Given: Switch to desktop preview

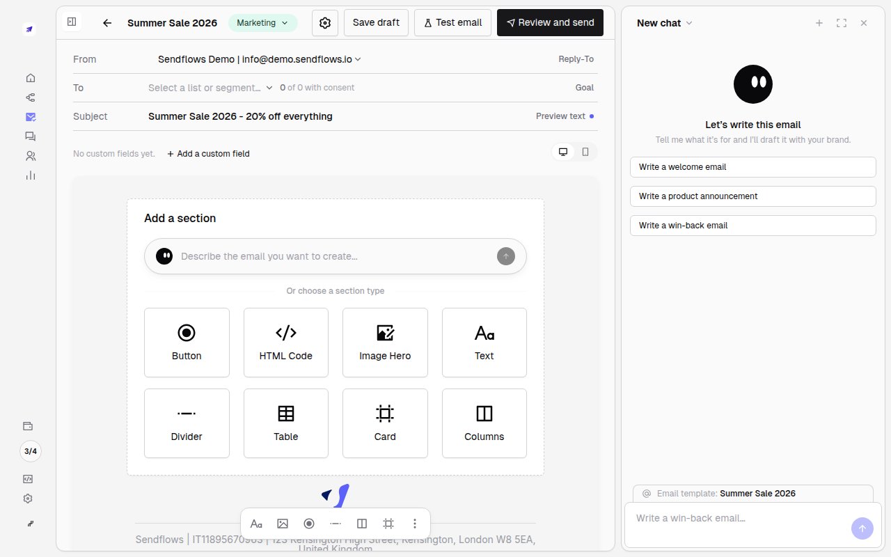Looking at the screenshot, I should click(563, 152).
